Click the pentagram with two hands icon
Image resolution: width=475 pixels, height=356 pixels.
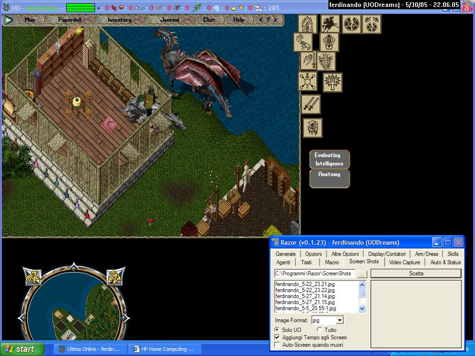[372, 24]
